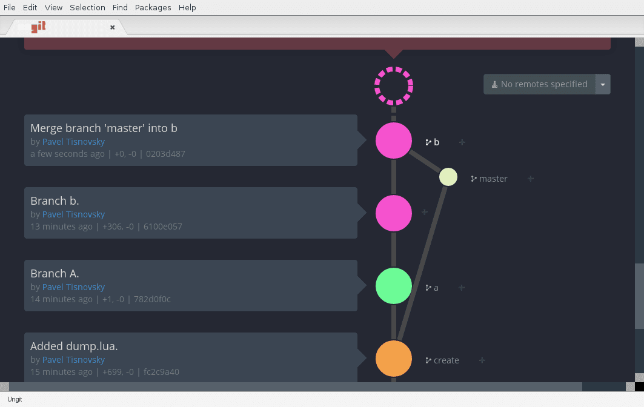Open the Help menu
The image size is (644, 407).
187,7
